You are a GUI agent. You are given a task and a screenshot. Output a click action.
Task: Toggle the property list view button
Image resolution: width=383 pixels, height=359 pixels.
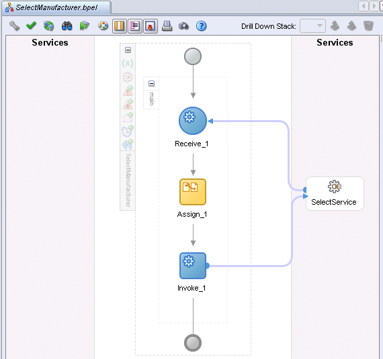tap(135, 26)
